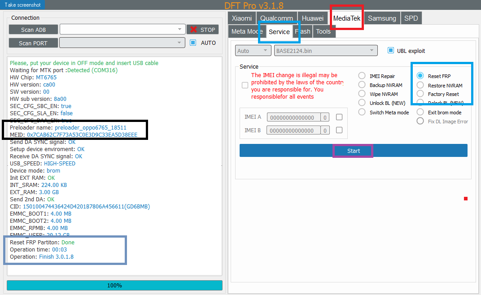Click the CID value line in log
This screenshot has width=481, height=295.
coord(80,206)
